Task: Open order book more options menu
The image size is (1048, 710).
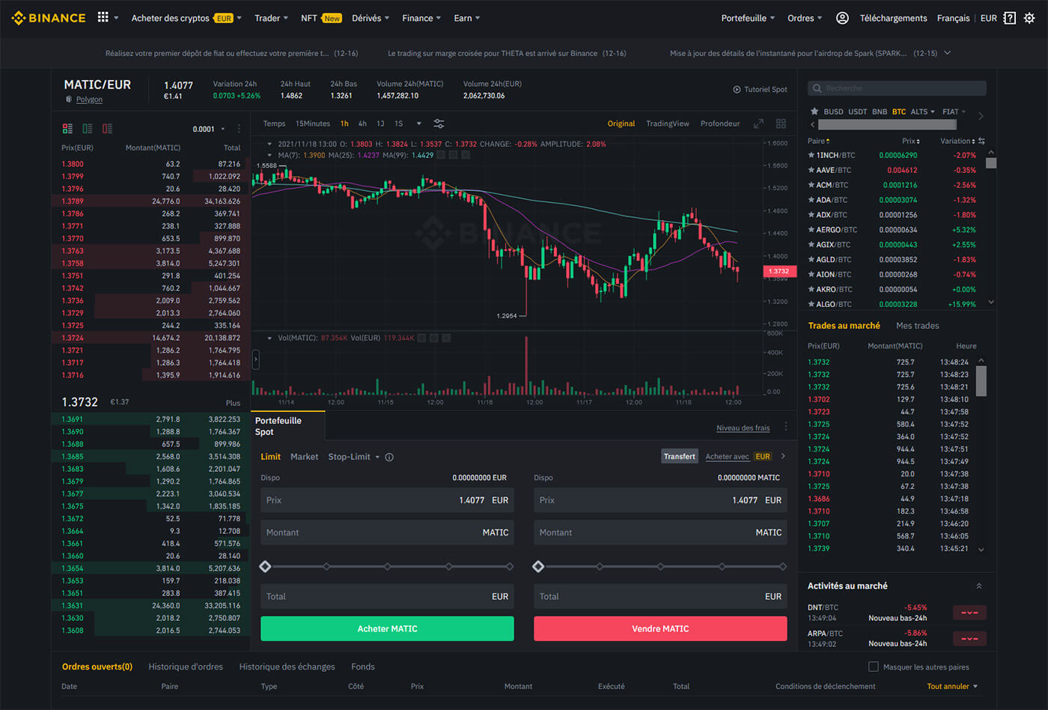Action: click(240, 129)
